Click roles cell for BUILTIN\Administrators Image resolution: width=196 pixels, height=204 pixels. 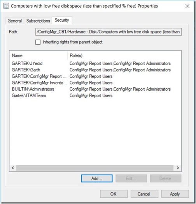pos(120,89)
